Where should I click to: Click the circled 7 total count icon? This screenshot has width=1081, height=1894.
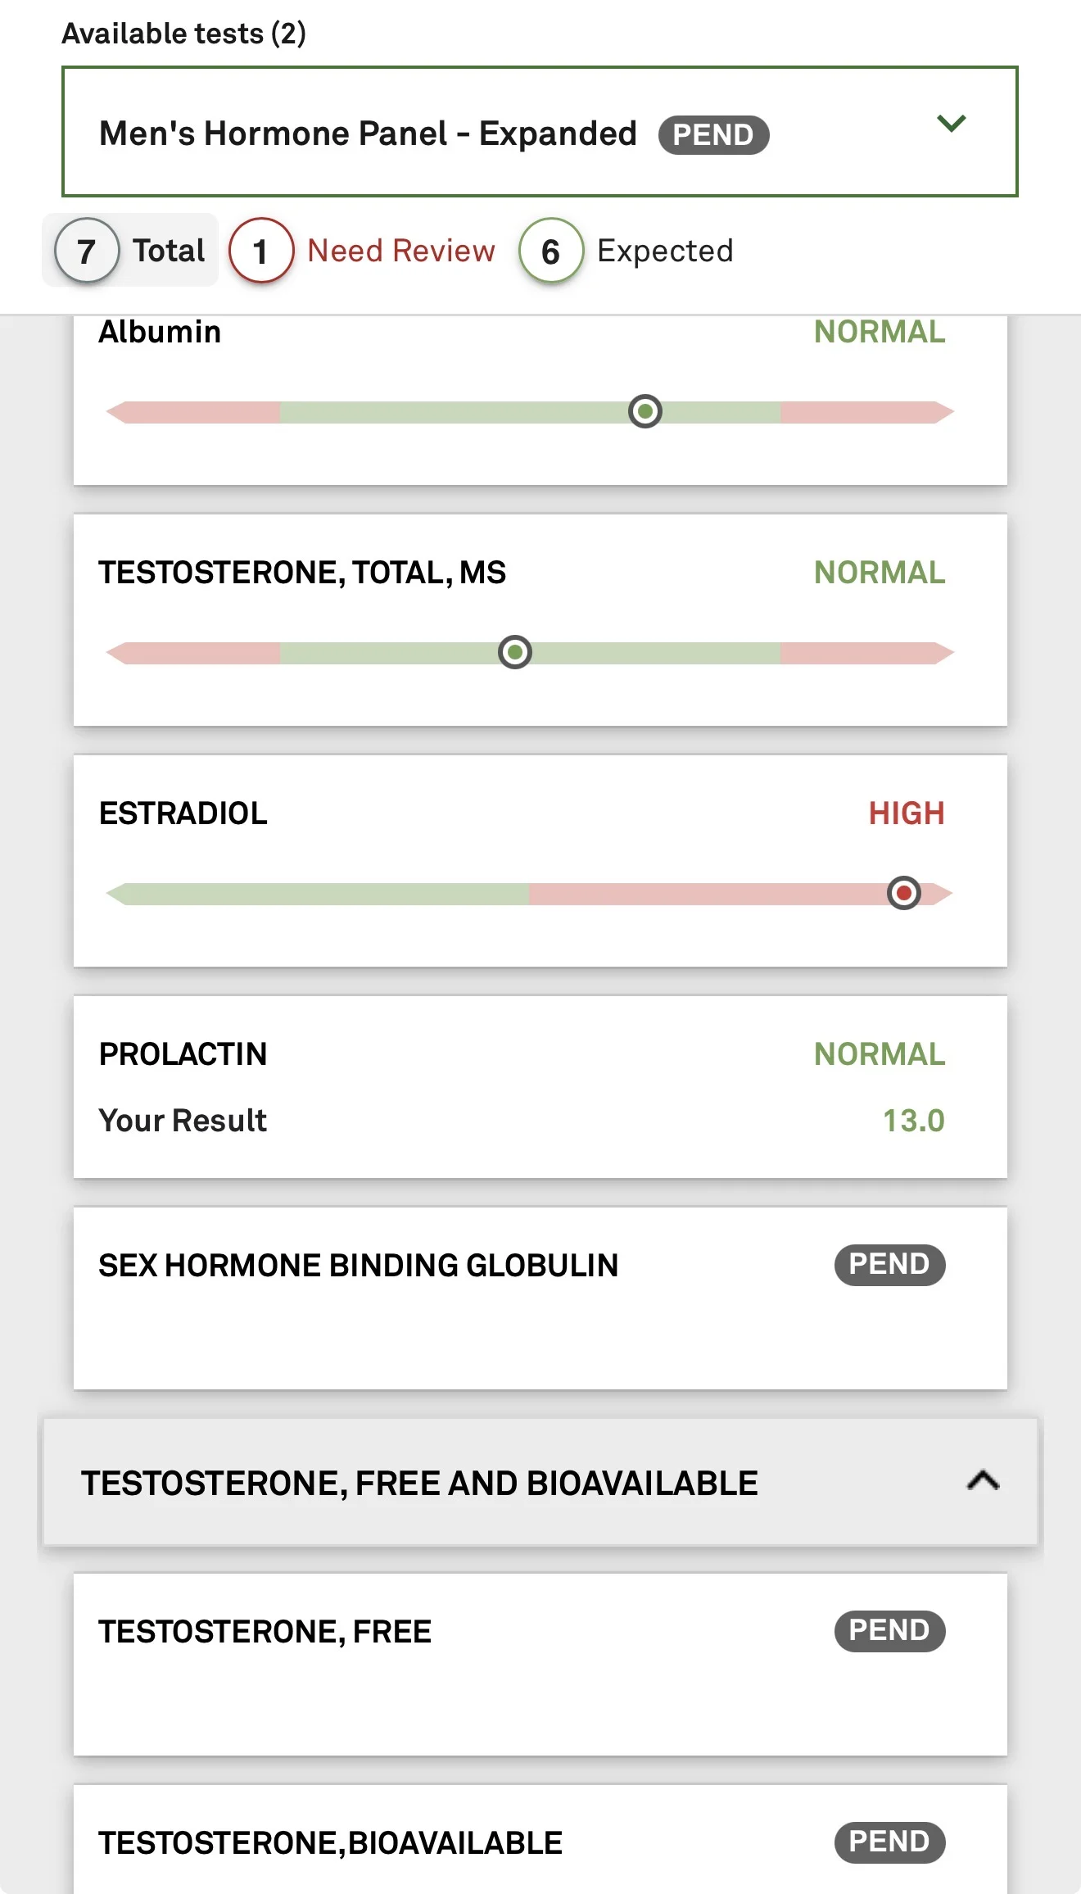click(87, 251)
